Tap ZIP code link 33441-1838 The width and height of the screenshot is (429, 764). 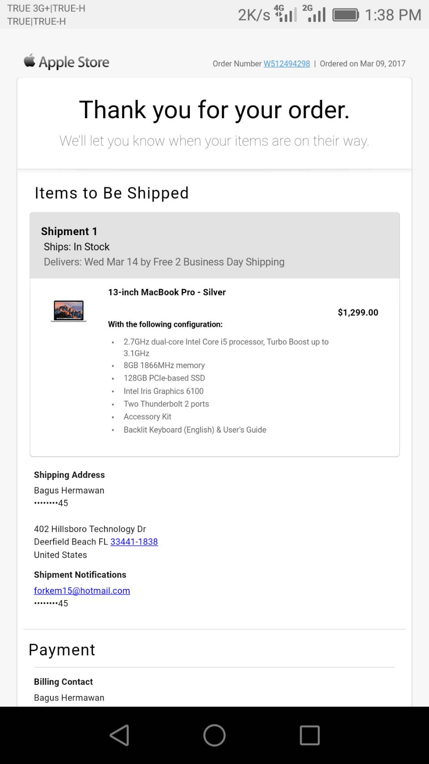[134, 541]
